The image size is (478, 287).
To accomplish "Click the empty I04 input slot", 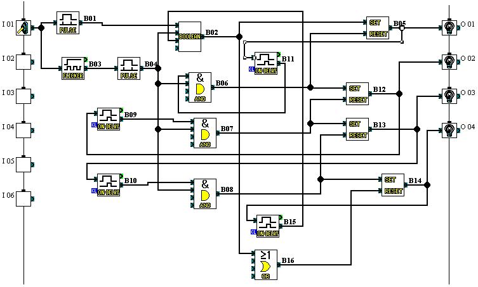I will [23, 131].
